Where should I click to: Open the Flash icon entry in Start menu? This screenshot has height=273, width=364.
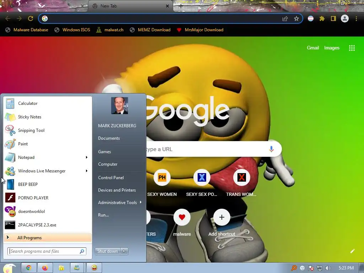(10, 198)
